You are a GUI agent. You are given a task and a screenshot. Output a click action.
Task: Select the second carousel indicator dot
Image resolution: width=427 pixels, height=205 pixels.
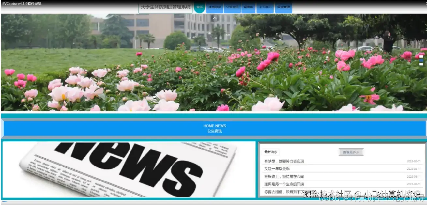[x=421, y=60]
